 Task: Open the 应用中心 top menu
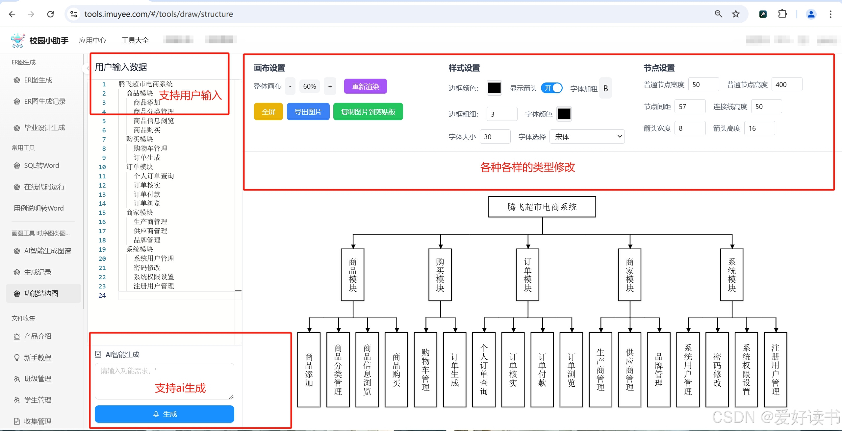pyautogui.click(x=92, y=40)
